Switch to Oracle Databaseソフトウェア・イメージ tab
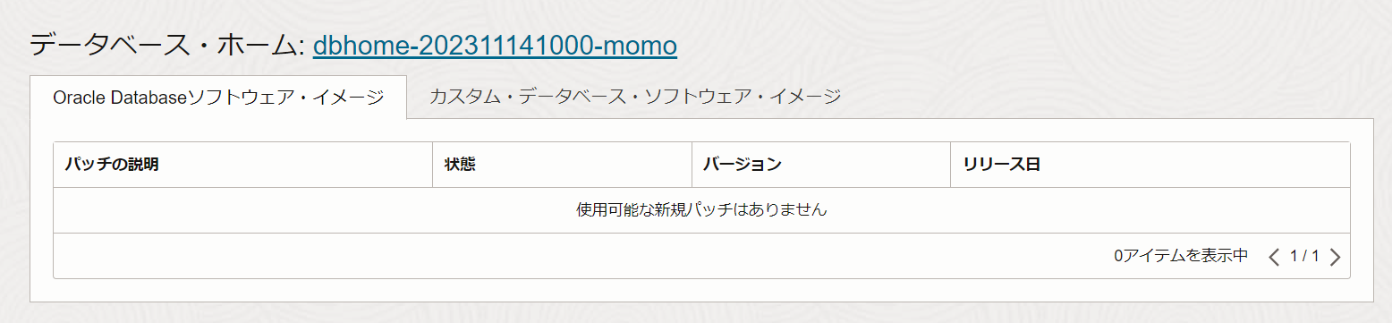This screenshot has width=1392, height=323. (x=218, y=98)
